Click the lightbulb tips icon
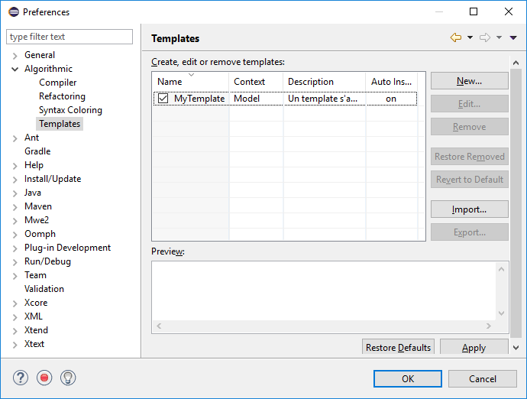The width and height of the screenshot is (527, 399). point(68,378)
